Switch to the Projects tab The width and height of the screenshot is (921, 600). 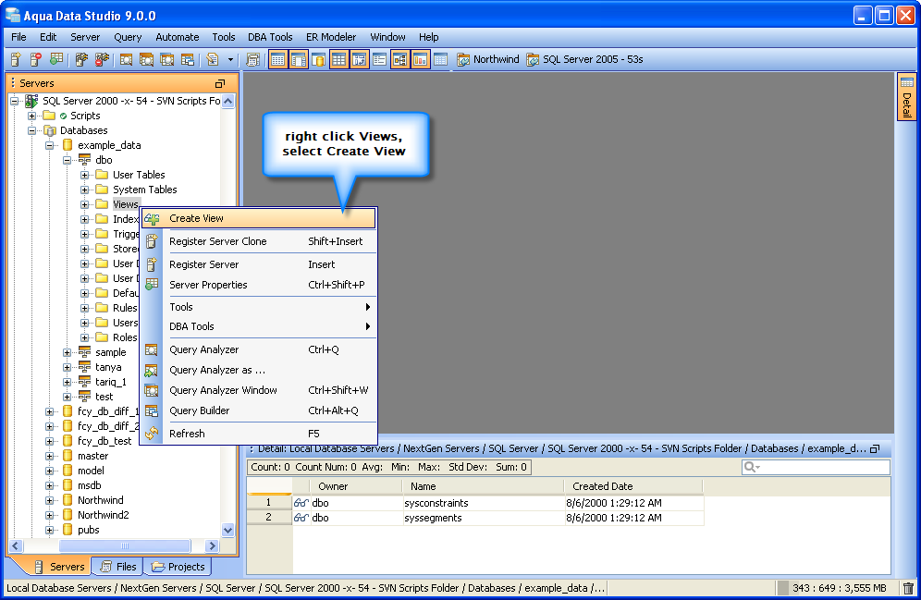point(178,567)
